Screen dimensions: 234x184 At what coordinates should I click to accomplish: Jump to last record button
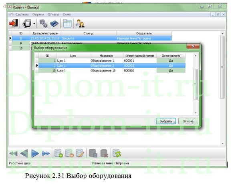click(x=46, y=153)
